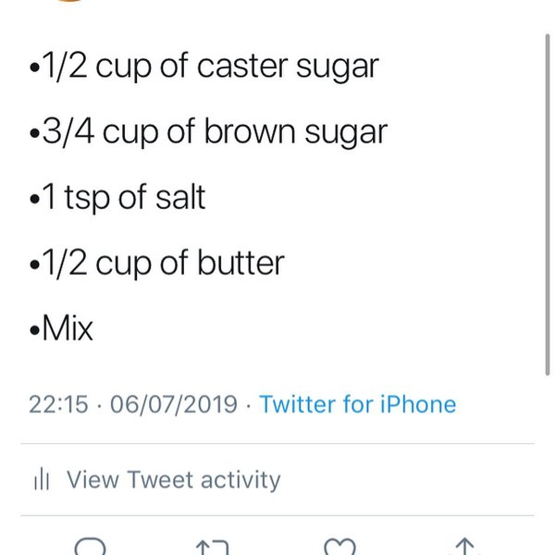555x555 pixels.
Task: Open the Twitter for iPhone link
Action: pos(357,404)
